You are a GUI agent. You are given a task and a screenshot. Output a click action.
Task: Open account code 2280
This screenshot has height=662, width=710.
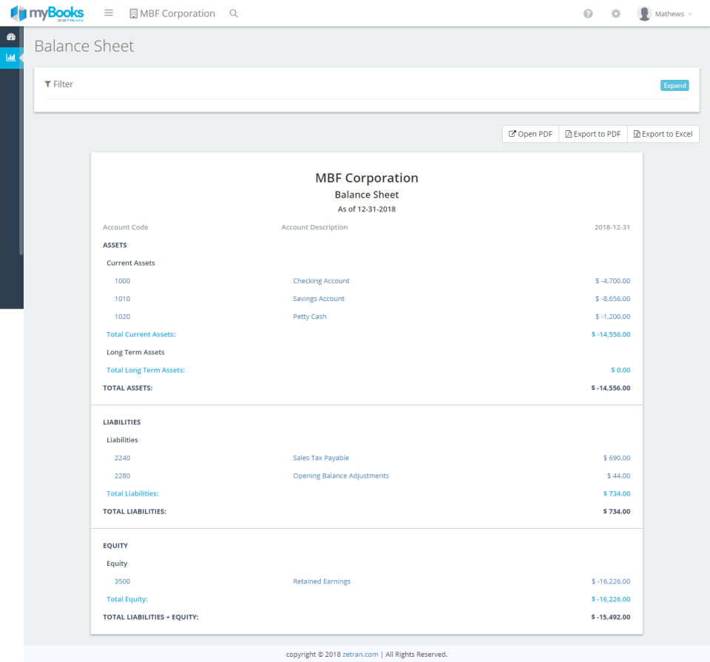tap(122, 476)
